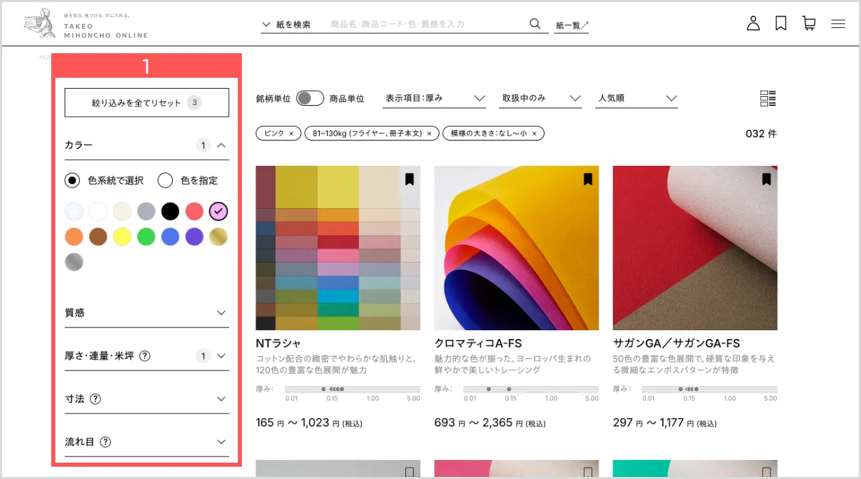Click the search magnifier icon

tap(535, 24)
